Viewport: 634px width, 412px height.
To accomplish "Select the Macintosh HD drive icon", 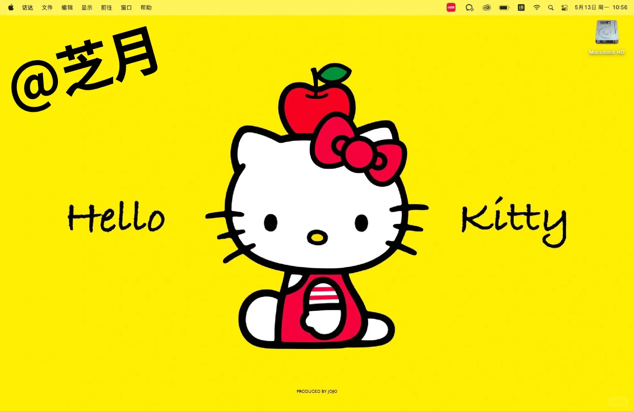I will 607,32.
